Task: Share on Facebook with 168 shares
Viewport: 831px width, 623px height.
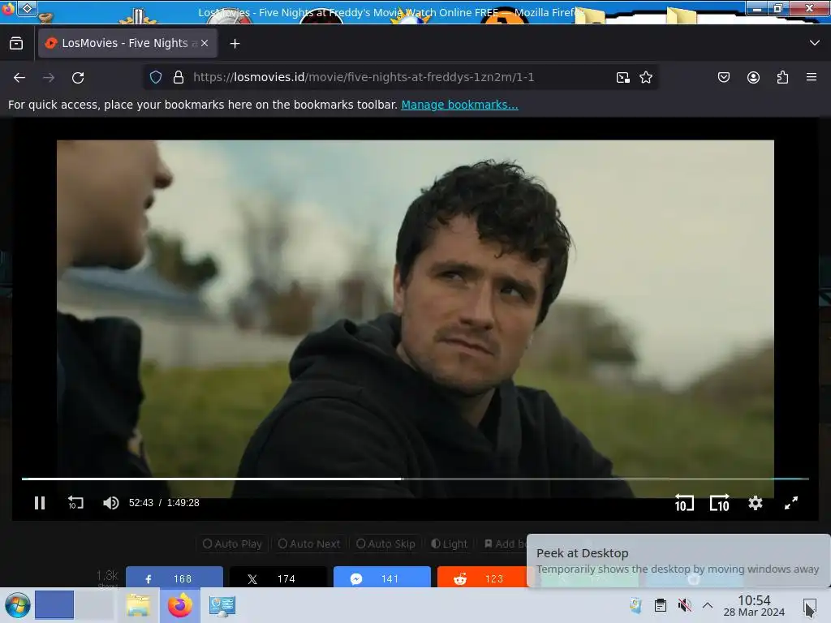Action: [174, 578]
